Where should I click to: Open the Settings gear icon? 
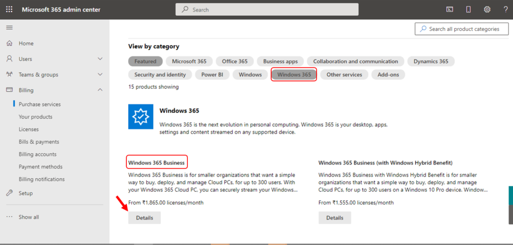point(487,9)
